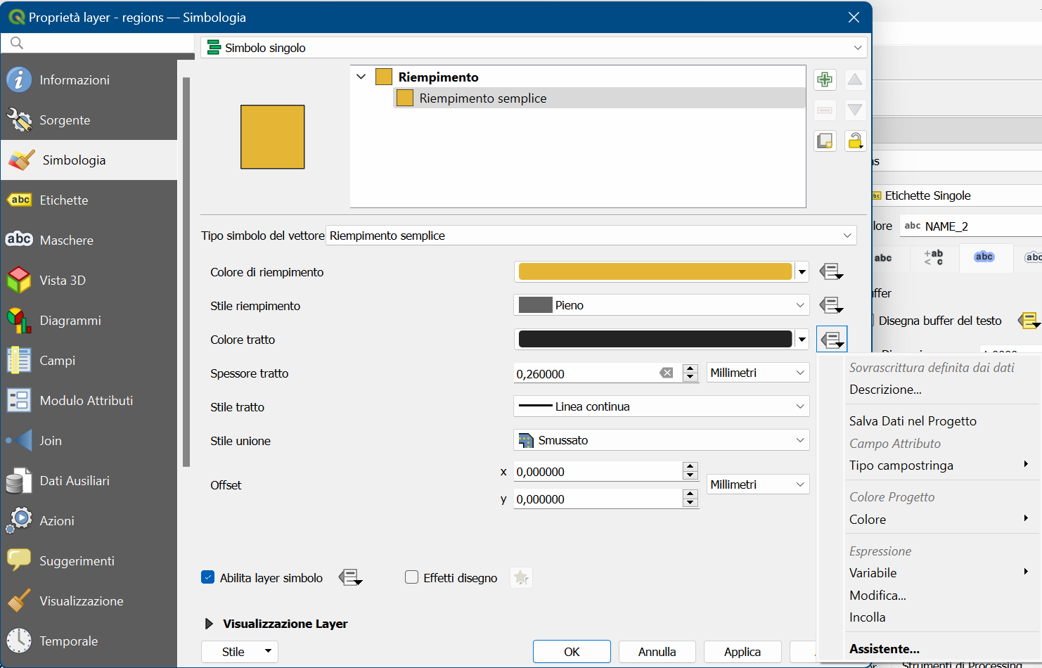Screen dimensions: 1042x668
Task: Confirm with the OK button
Action: 572,652
